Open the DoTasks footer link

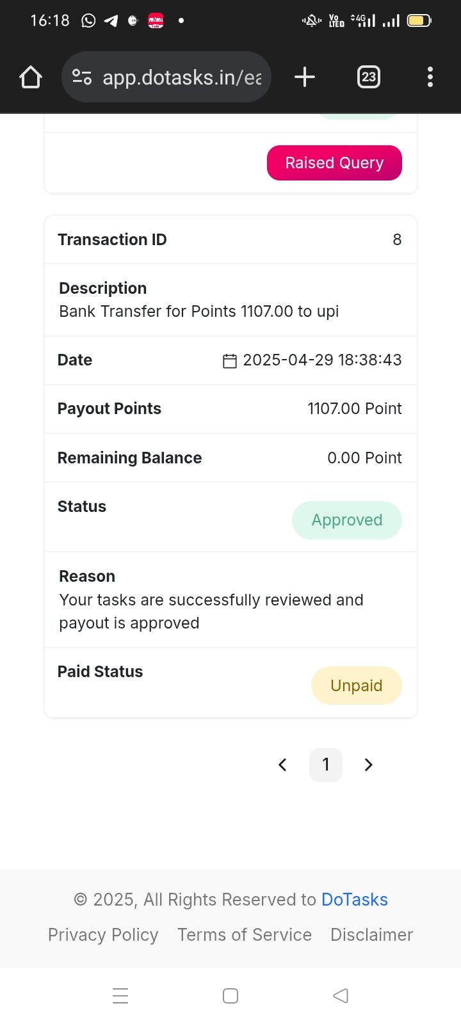(355, 900)
